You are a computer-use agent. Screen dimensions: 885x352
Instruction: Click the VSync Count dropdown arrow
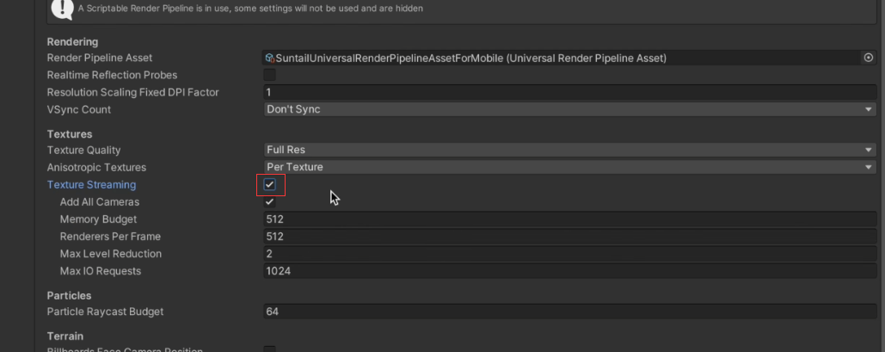(x=869, y=109)
